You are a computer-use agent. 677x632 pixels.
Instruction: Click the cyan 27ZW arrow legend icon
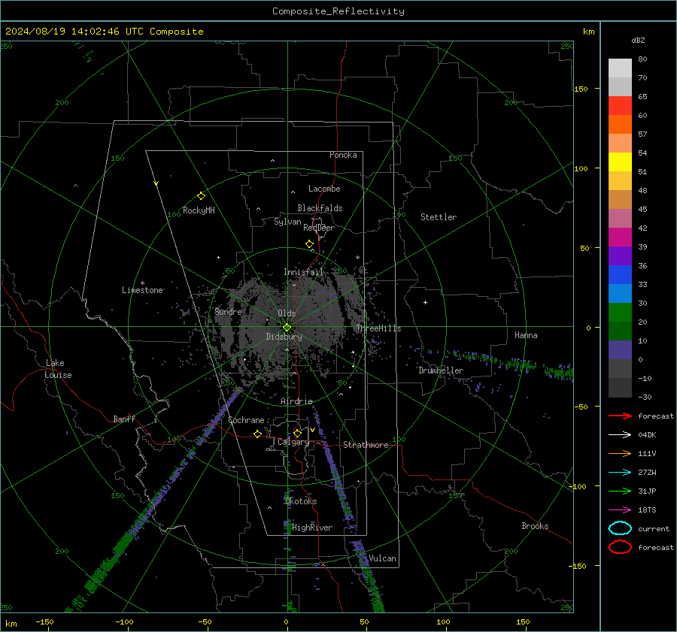620,473
